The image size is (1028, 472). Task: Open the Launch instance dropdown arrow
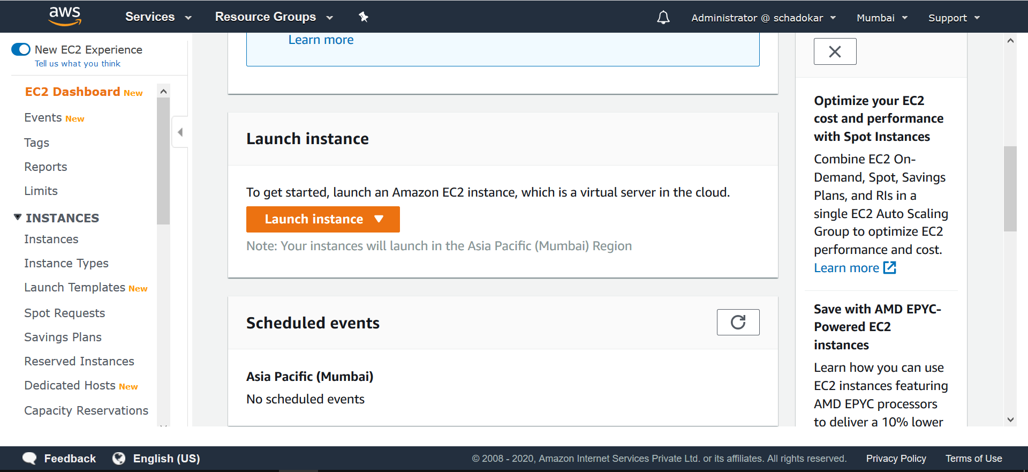click(379, 219)
